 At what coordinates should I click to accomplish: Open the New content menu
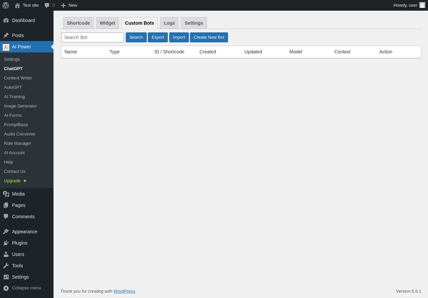69,5
